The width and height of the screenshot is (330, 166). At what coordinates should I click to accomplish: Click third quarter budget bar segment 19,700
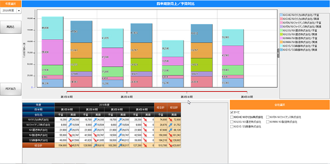pos(173,83)
